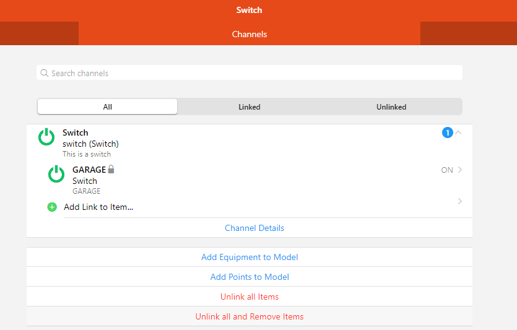Select the All channels filter

pyautogui.click(x=108, y=107)
